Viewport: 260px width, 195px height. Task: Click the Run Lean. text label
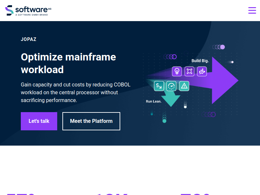(154, 101)
